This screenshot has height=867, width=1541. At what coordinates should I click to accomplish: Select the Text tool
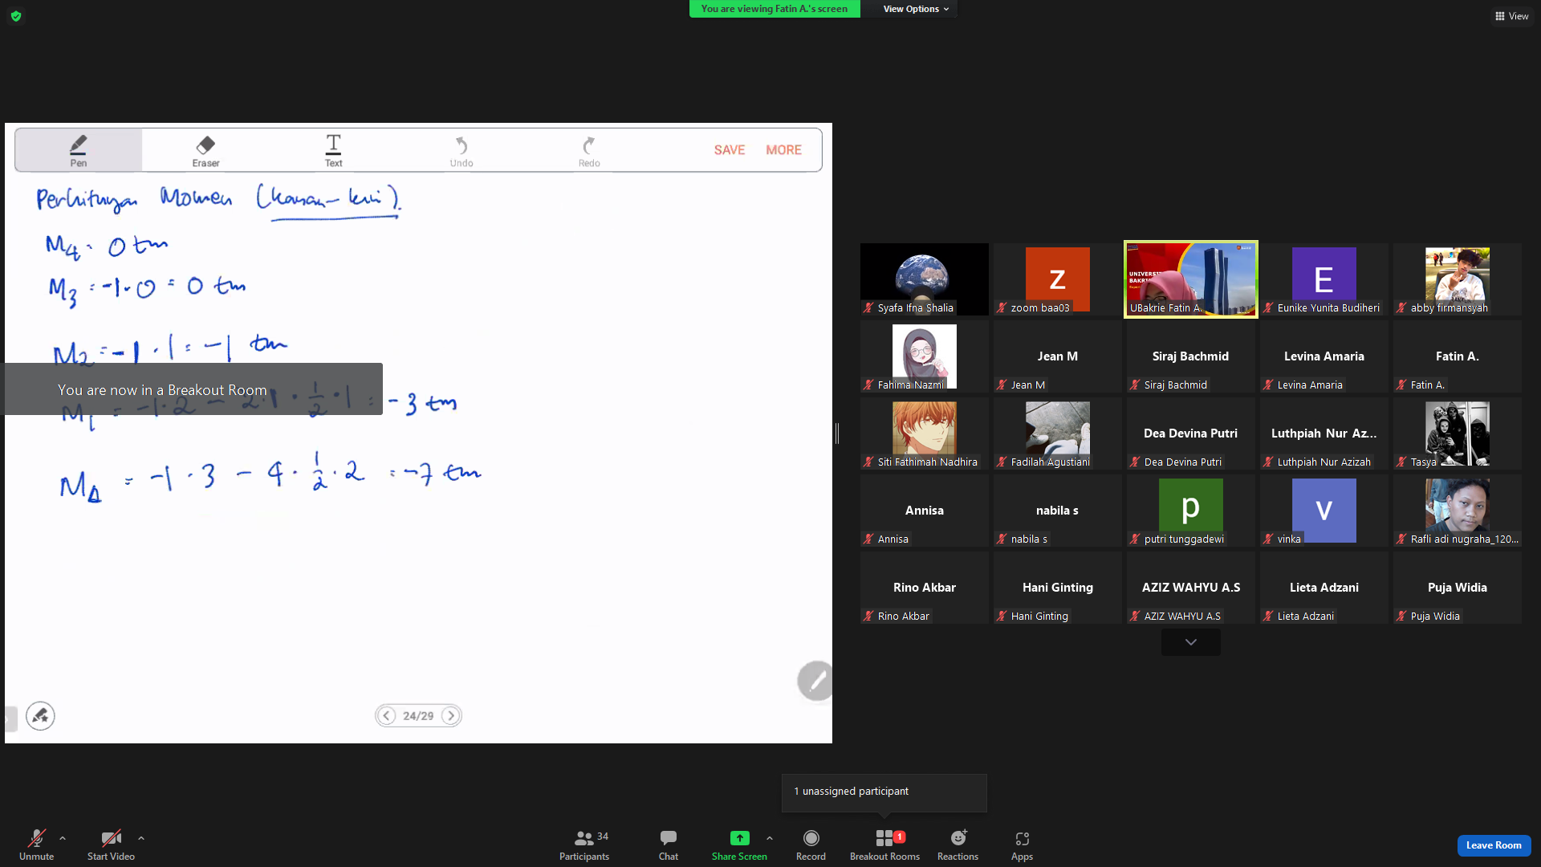(x=333, y=150)
